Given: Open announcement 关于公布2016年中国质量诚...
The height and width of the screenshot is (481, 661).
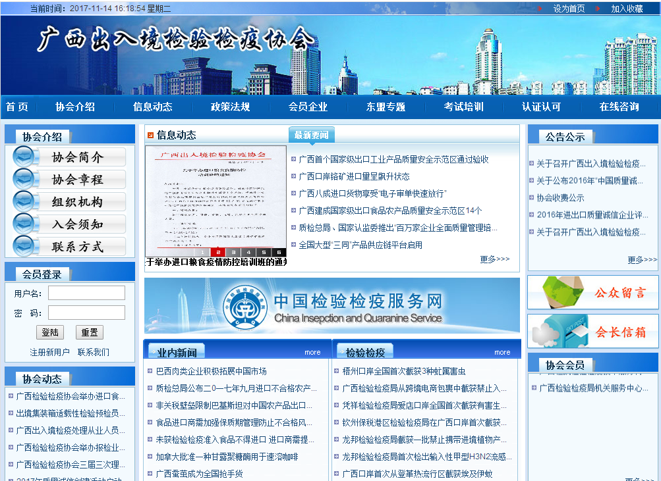Looking at the screenshot, I should point(589,180).
